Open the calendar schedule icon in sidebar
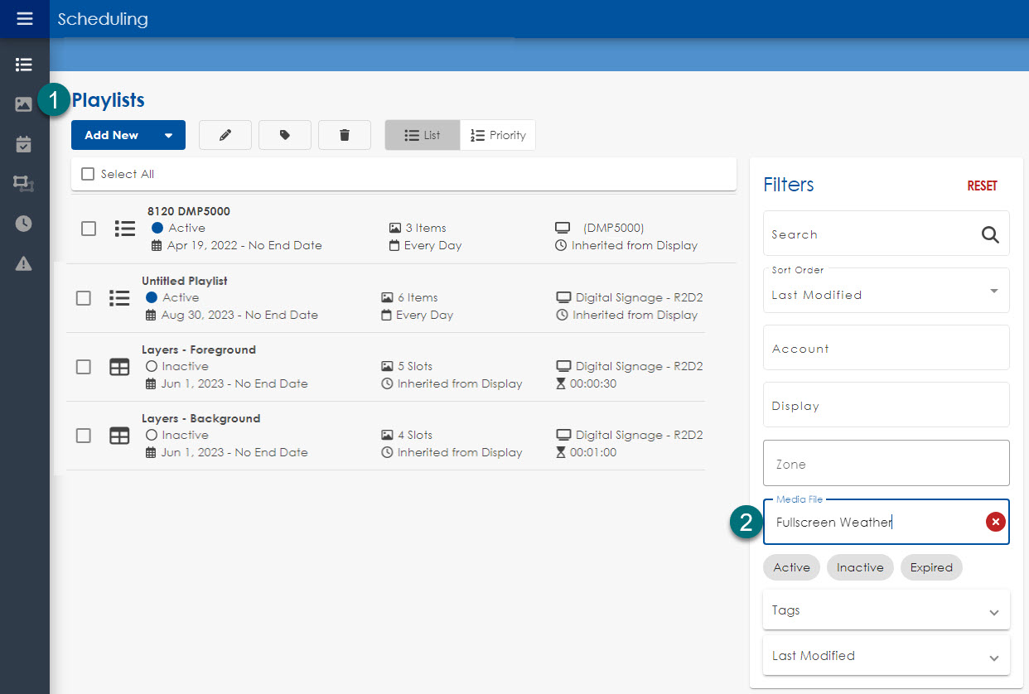 tap(24, 144)
